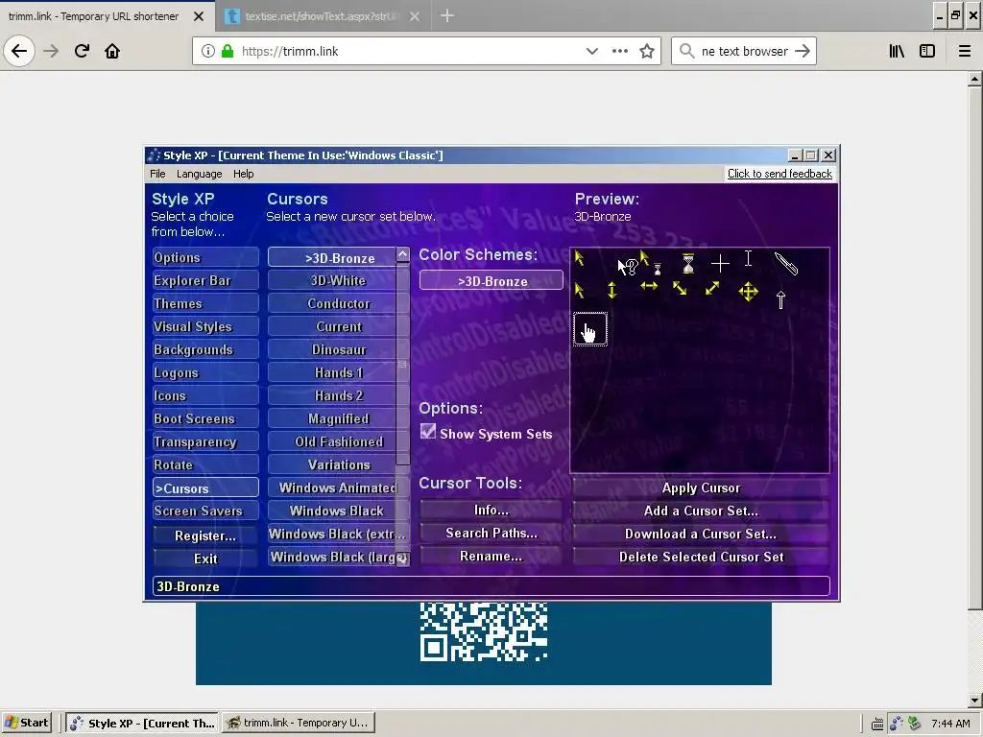The image size is (983, 737).
Task: Click the taskbar clock
Action: pos(950,724)
